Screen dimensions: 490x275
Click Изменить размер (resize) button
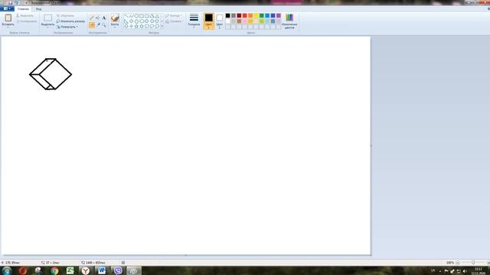coord(70,21)
